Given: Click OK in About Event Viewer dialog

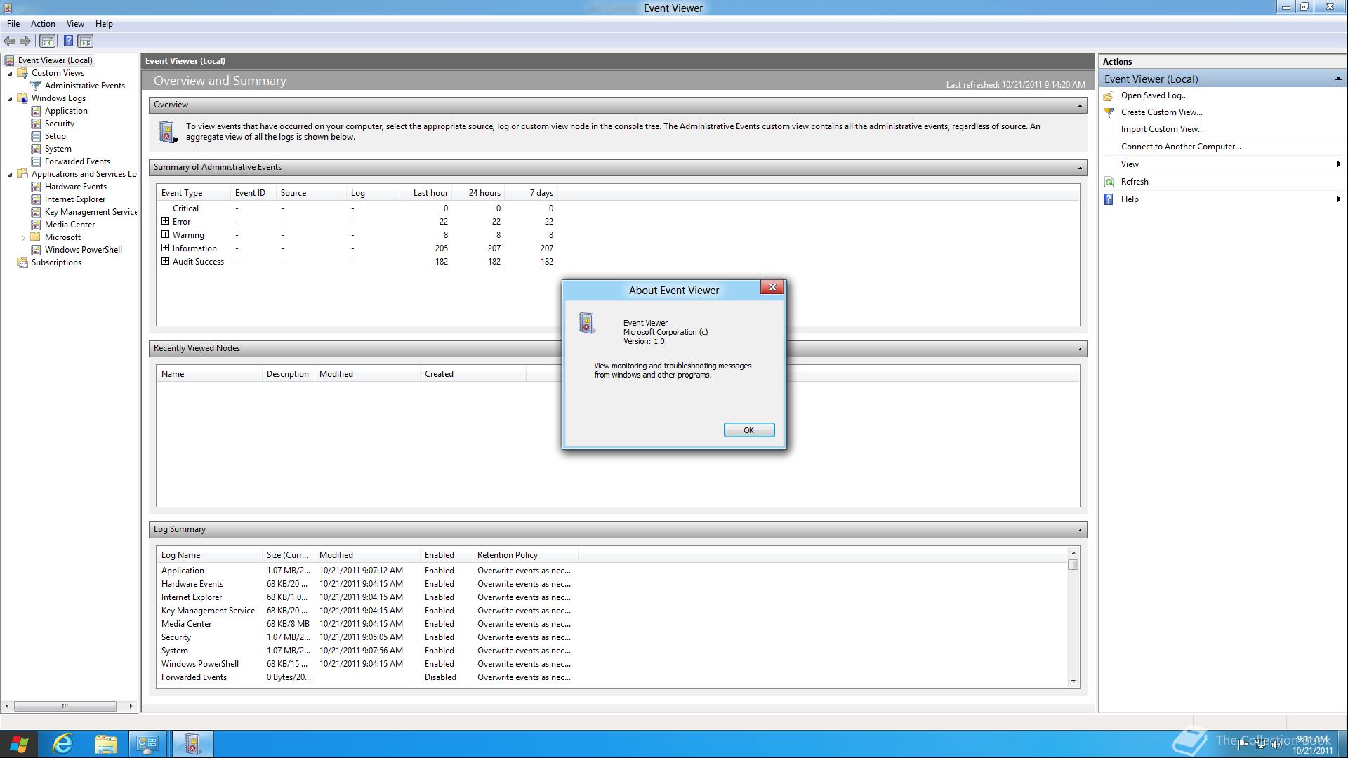Looking at the screenshot, I should click(748, 430).
